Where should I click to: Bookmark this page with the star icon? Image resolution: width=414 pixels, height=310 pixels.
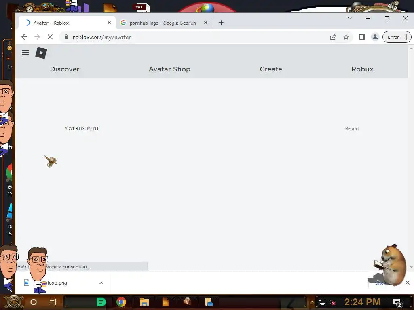point(346,37)
